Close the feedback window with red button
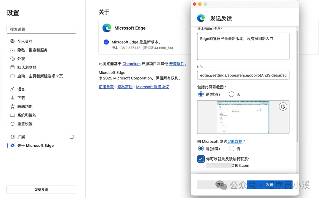The width and height of the screenshot is (320, 198). tap(194, 4)
